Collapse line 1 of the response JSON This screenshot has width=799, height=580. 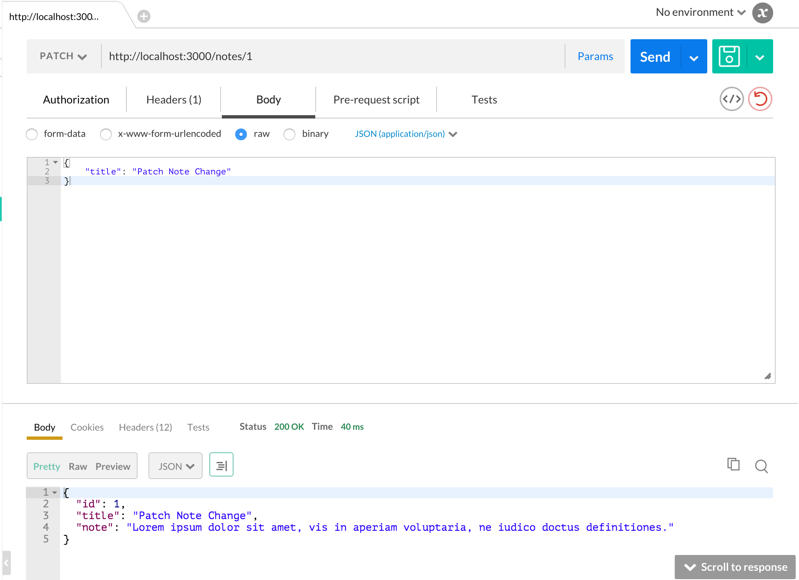pos(55,492)
